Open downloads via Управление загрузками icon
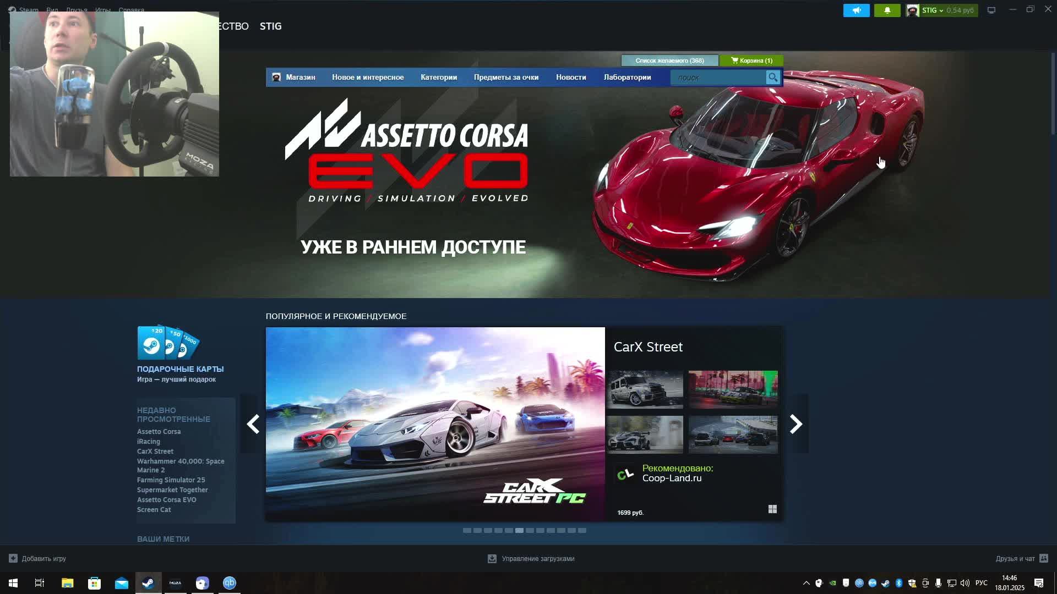 [x=491, y=558]
